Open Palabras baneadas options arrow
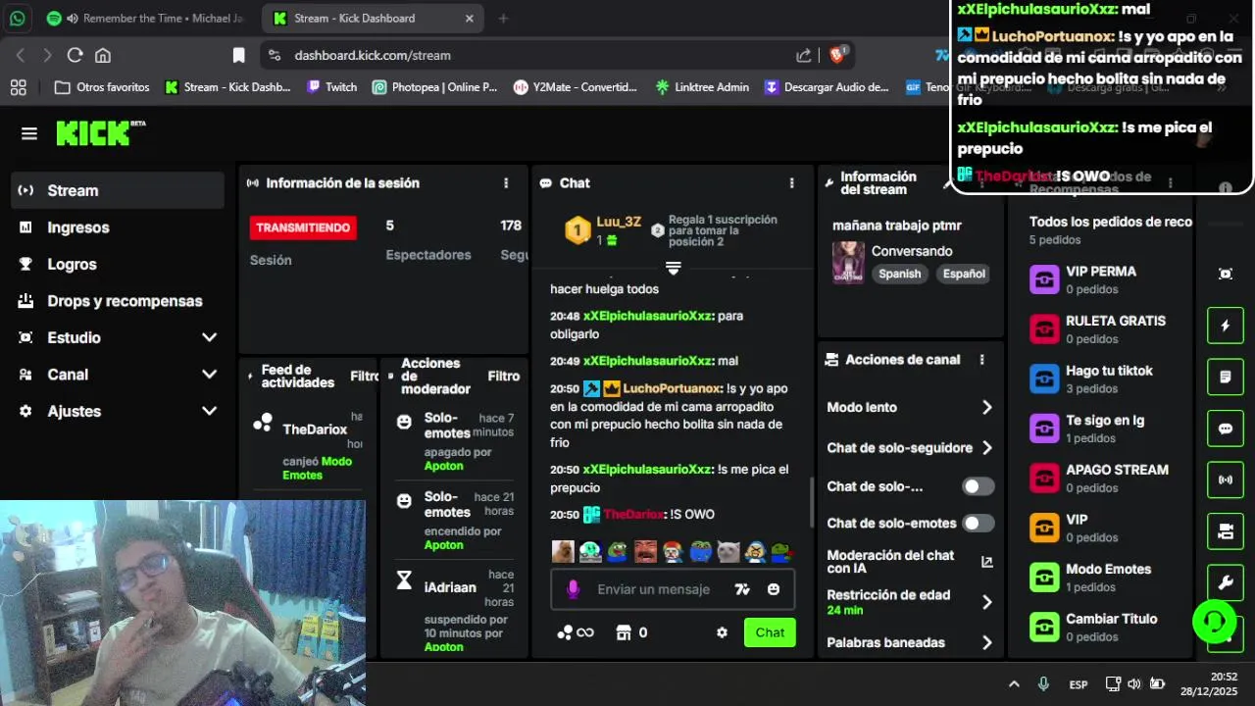1255x706 pixels. click(986, 643)
